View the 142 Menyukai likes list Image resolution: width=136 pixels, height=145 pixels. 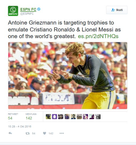(31, 117)
